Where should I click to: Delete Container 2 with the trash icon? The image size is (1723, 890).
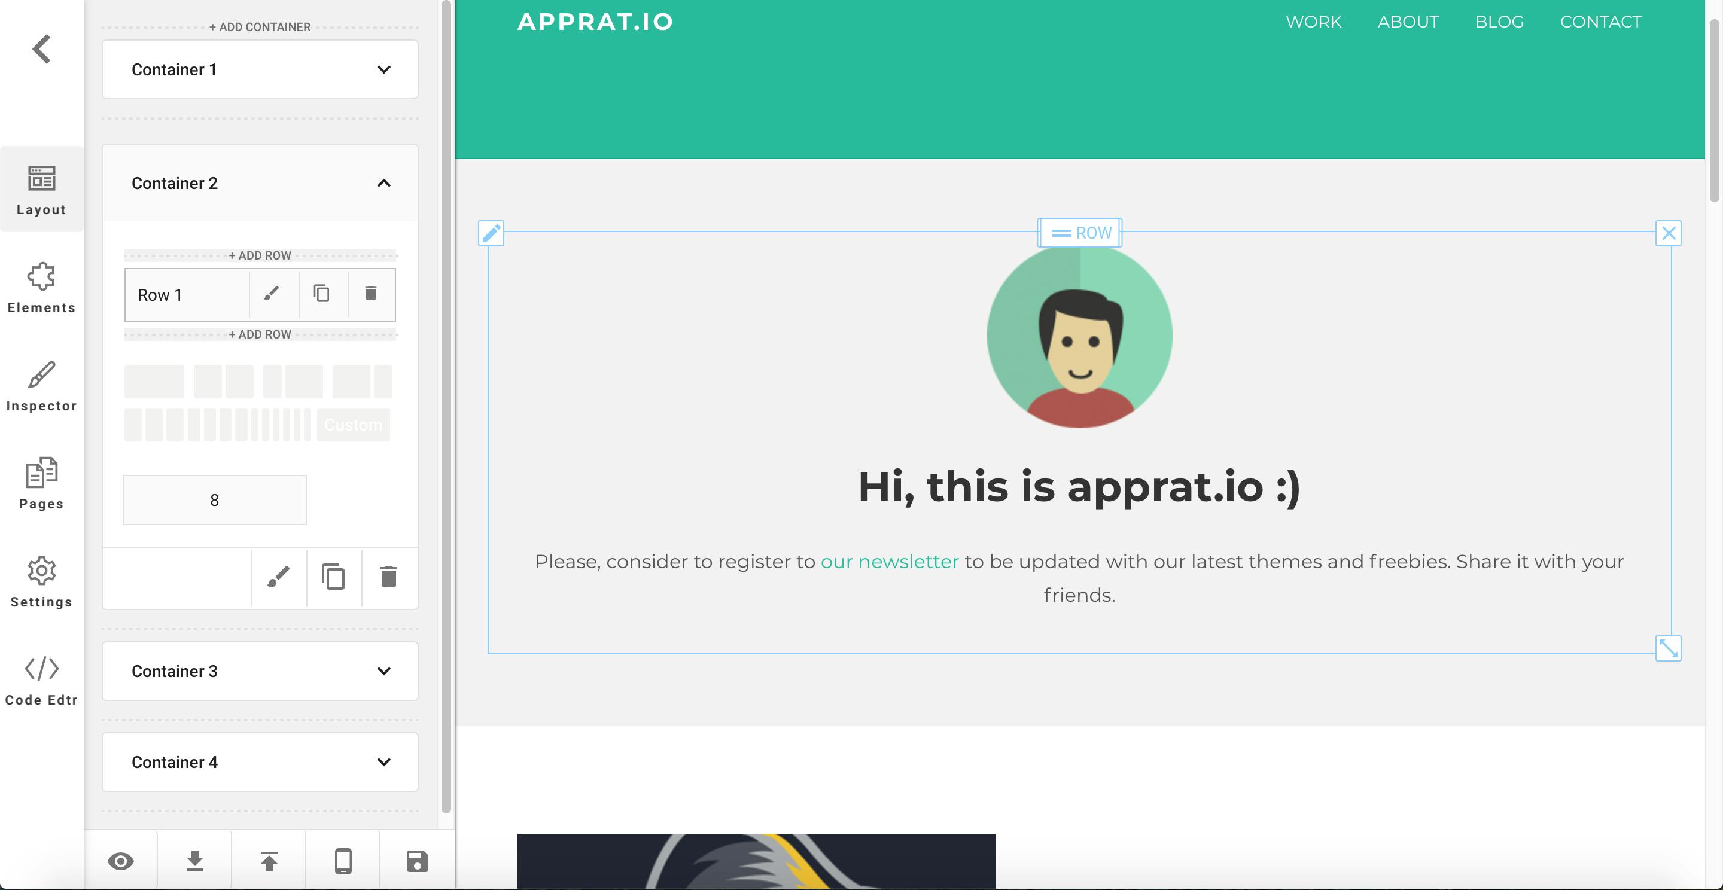(389, 577)
